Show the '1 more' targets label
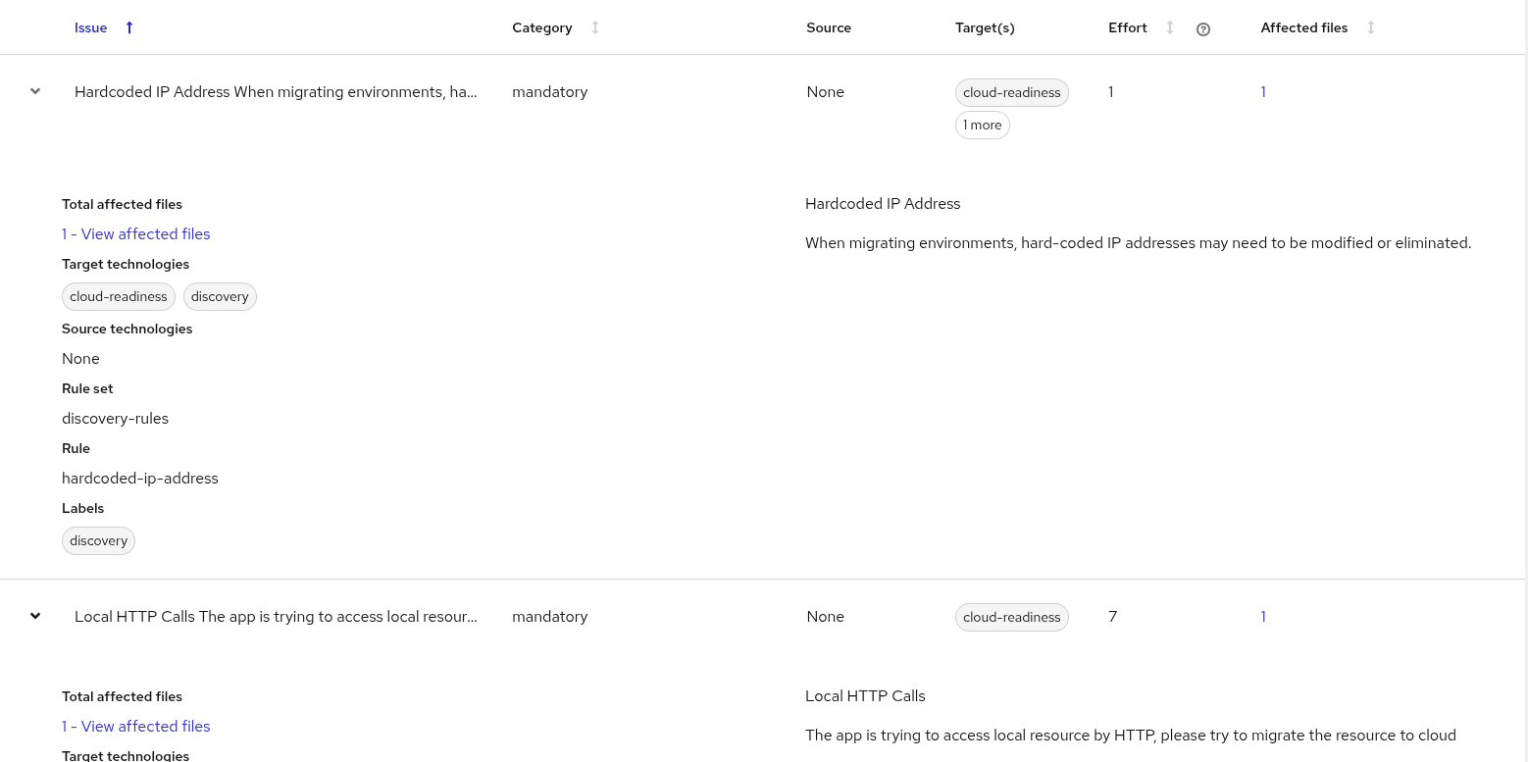 pyautogui.click(x=982, y=126)
